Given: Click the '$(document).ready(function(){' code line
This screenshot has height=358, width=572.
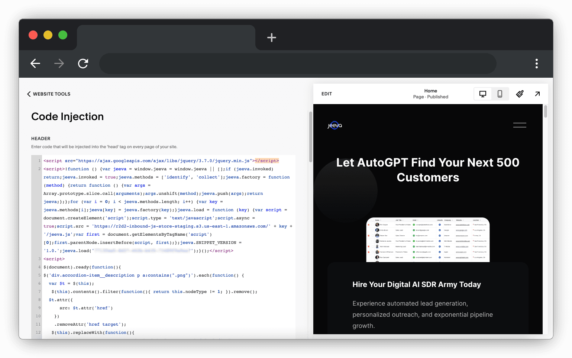Looking at the screenshot, I should (82, 267).
